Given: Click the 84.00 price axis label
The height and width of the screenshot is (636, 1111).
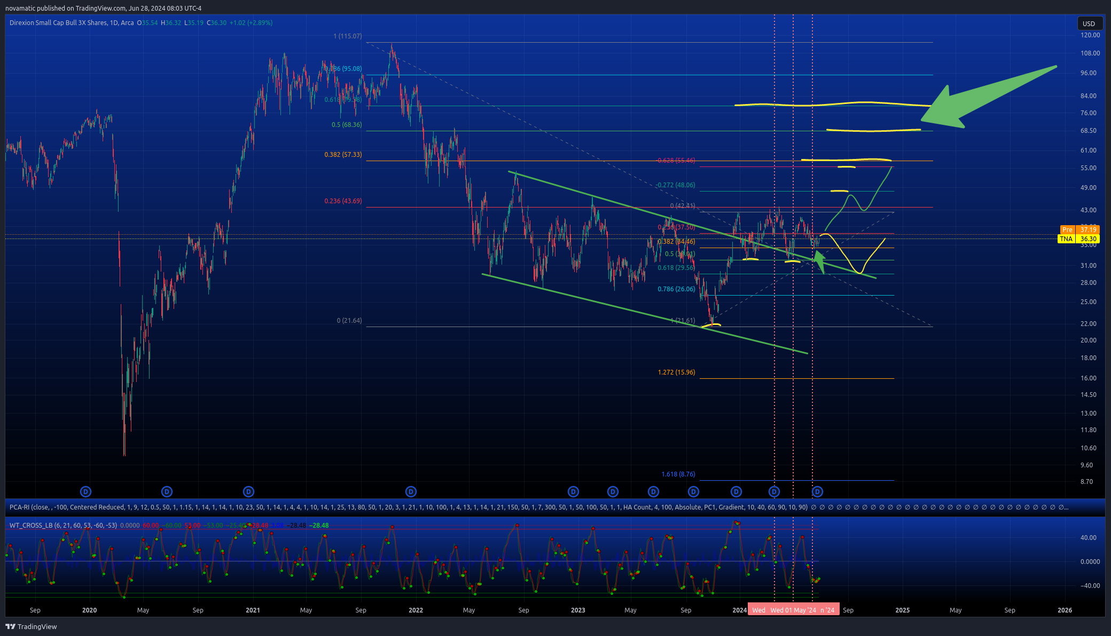Looking at the screenshot, I should coord(1089,96).
